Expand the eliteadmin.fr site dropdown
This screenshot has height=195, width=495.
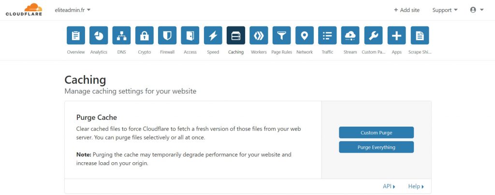click(73, 10)
